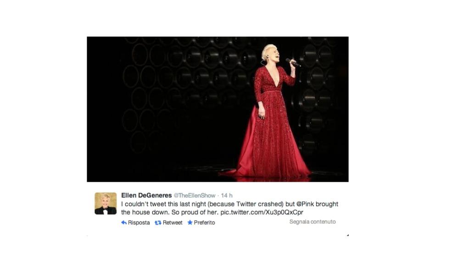Click the 14 h timestamp
457x273 pixels.
(x=227, y=195)
